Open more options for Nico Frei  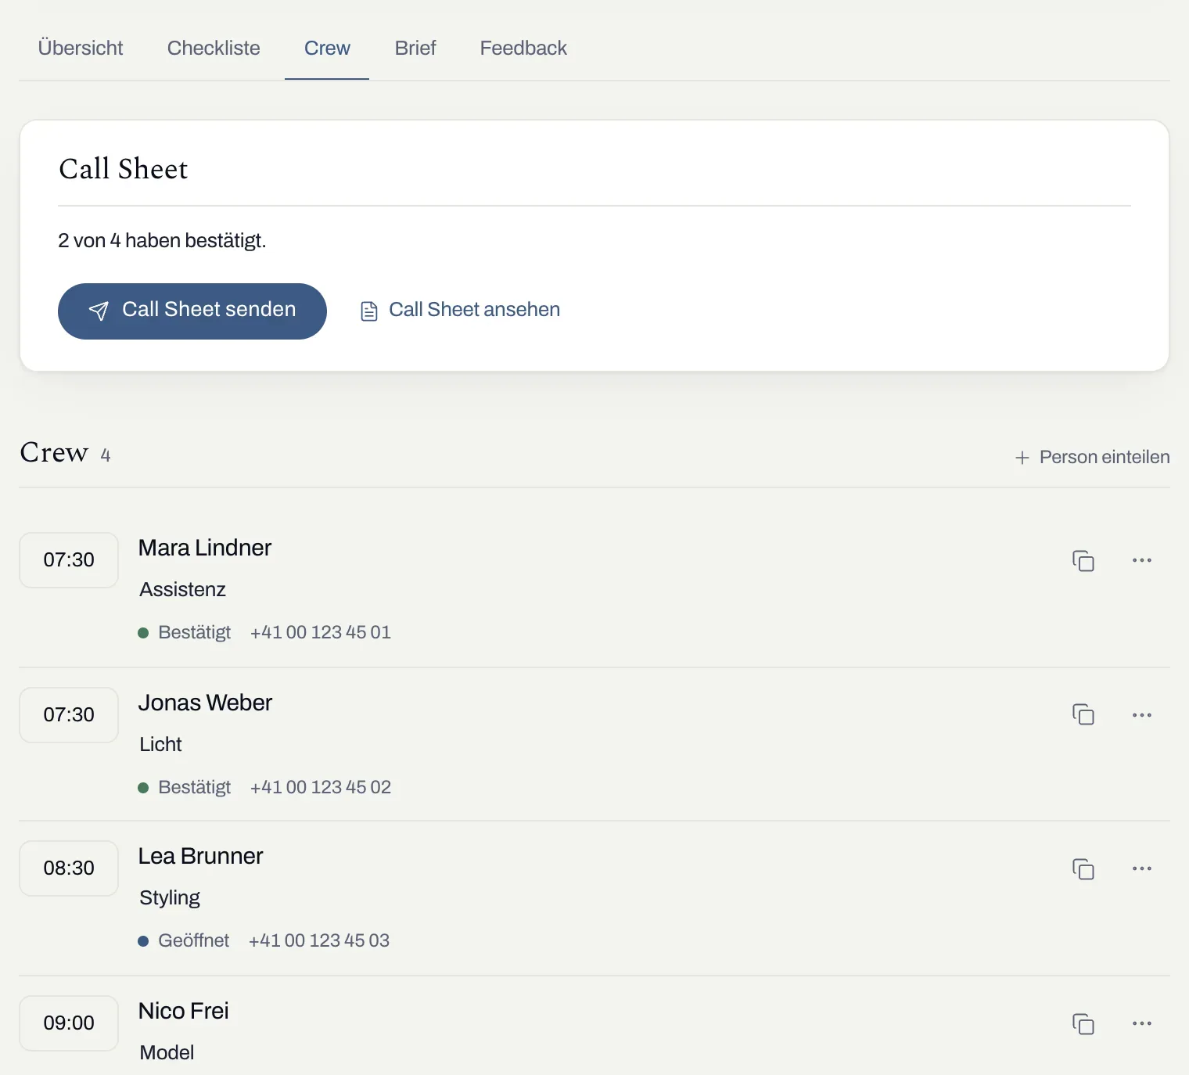point(1142,1023)
